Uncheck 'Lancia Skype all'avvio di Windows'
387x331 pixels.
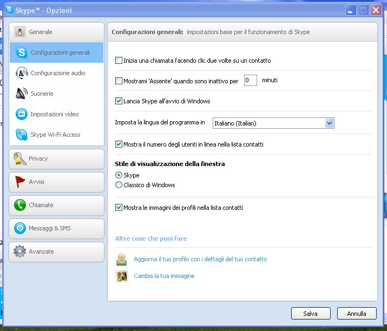pos(119,101)
